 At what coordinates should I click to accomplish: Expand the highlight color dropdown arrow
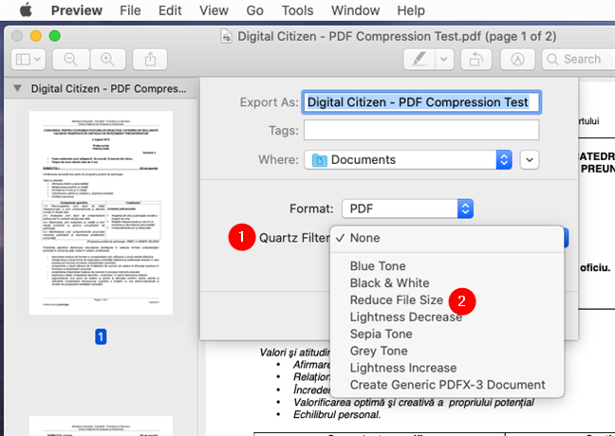coord(442,59)
